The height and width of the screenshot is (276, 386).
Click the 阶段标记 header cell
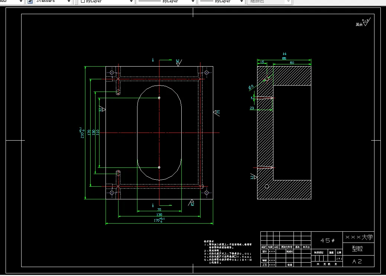pos(319,253)
